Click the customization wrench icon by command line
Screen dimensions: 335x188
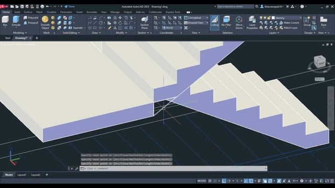pyautogui.click(x=76, y=168)
